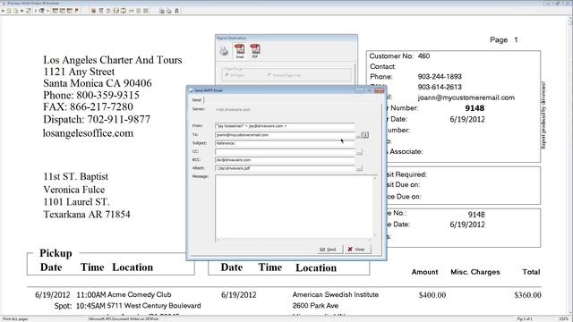Click '903-614-2613' fax number
The height and width of the screenshot is (322, 573).
tap(440, 87)
